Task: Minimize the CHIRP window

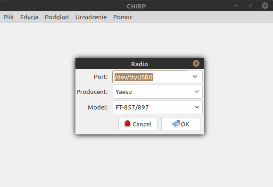Action: (237, 6)
